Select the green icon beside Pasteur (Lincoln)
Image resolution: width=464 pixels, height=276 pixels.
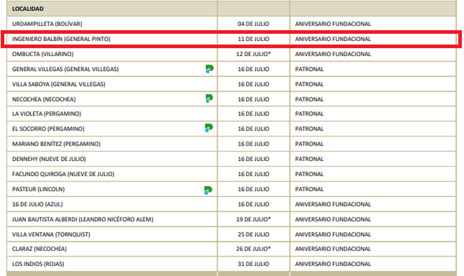(209, 190)
